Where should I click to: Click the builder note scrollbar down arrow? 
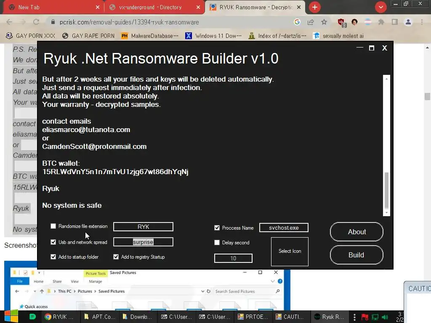coord(386,212)
